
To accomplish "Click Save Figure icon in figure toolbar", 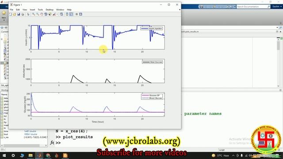I will (x=19, y=14).
